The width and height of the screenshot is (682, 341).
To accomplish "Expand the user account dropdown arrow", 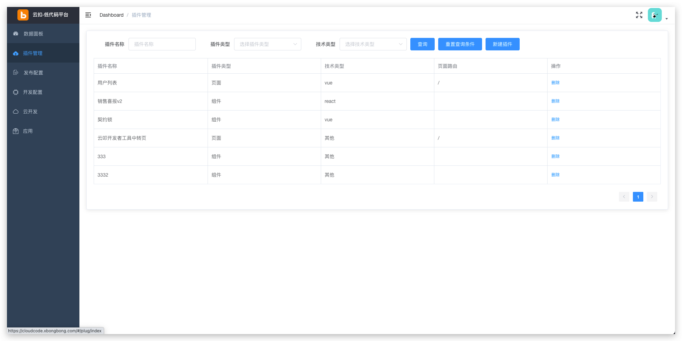I will click(666, 19).
